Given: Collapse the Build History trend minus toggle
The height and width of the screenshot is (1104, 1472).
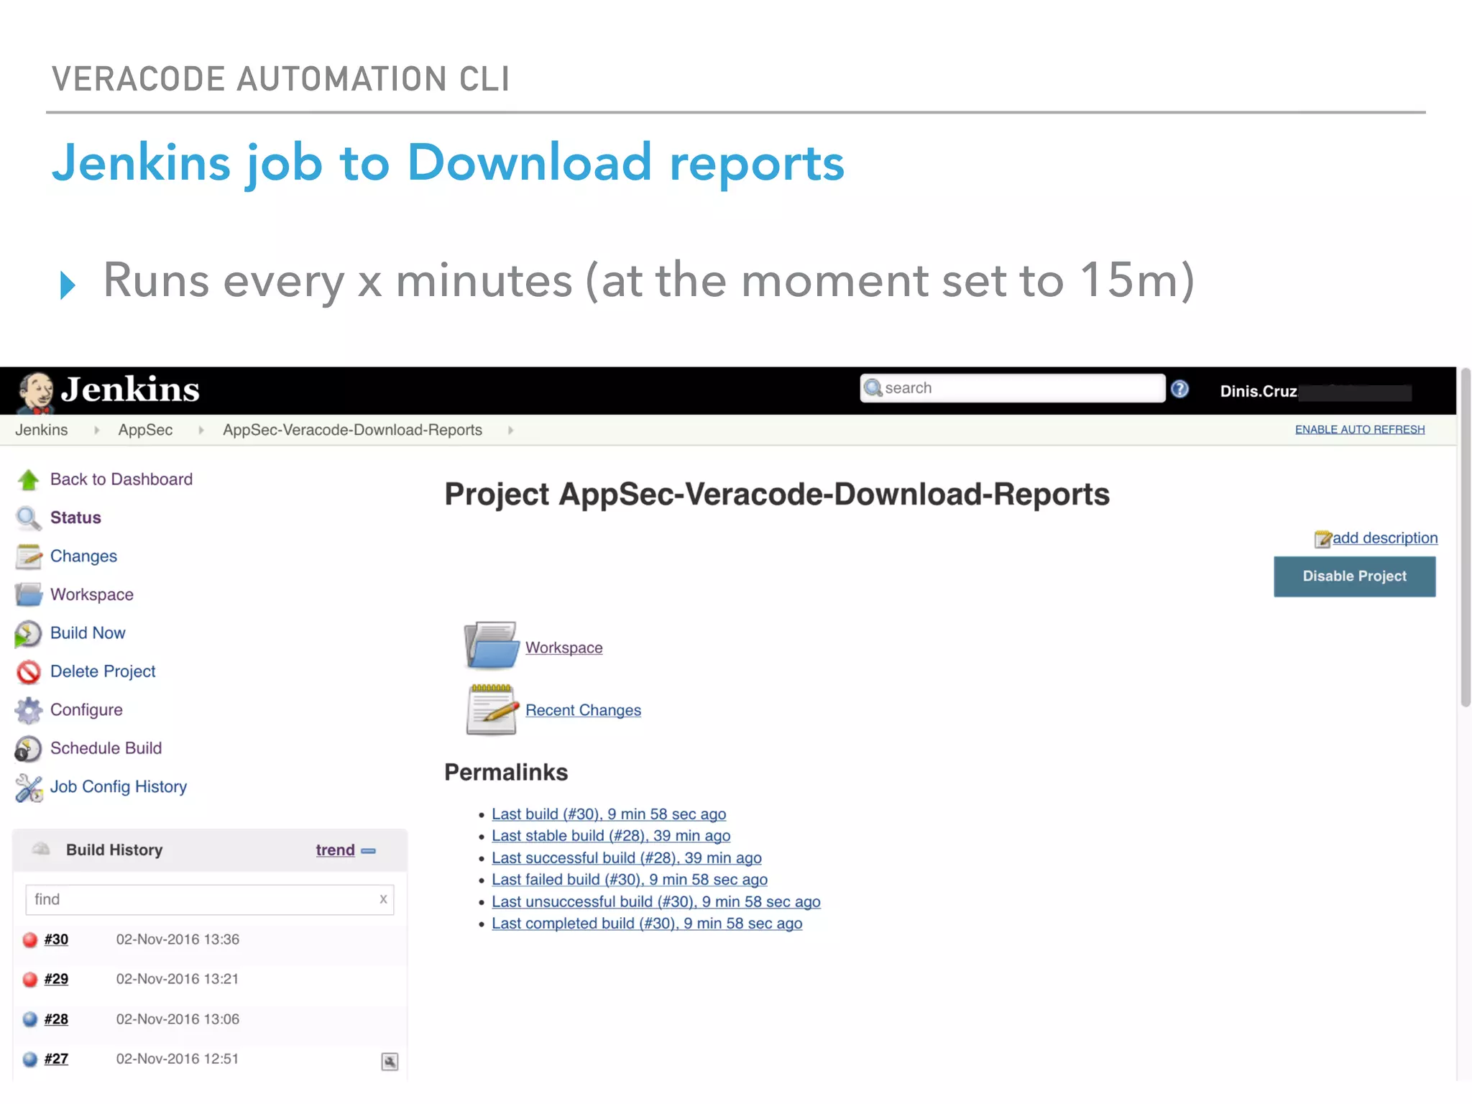Looking at the screenshot, I should pyautogui.click(x=368, y=850).
